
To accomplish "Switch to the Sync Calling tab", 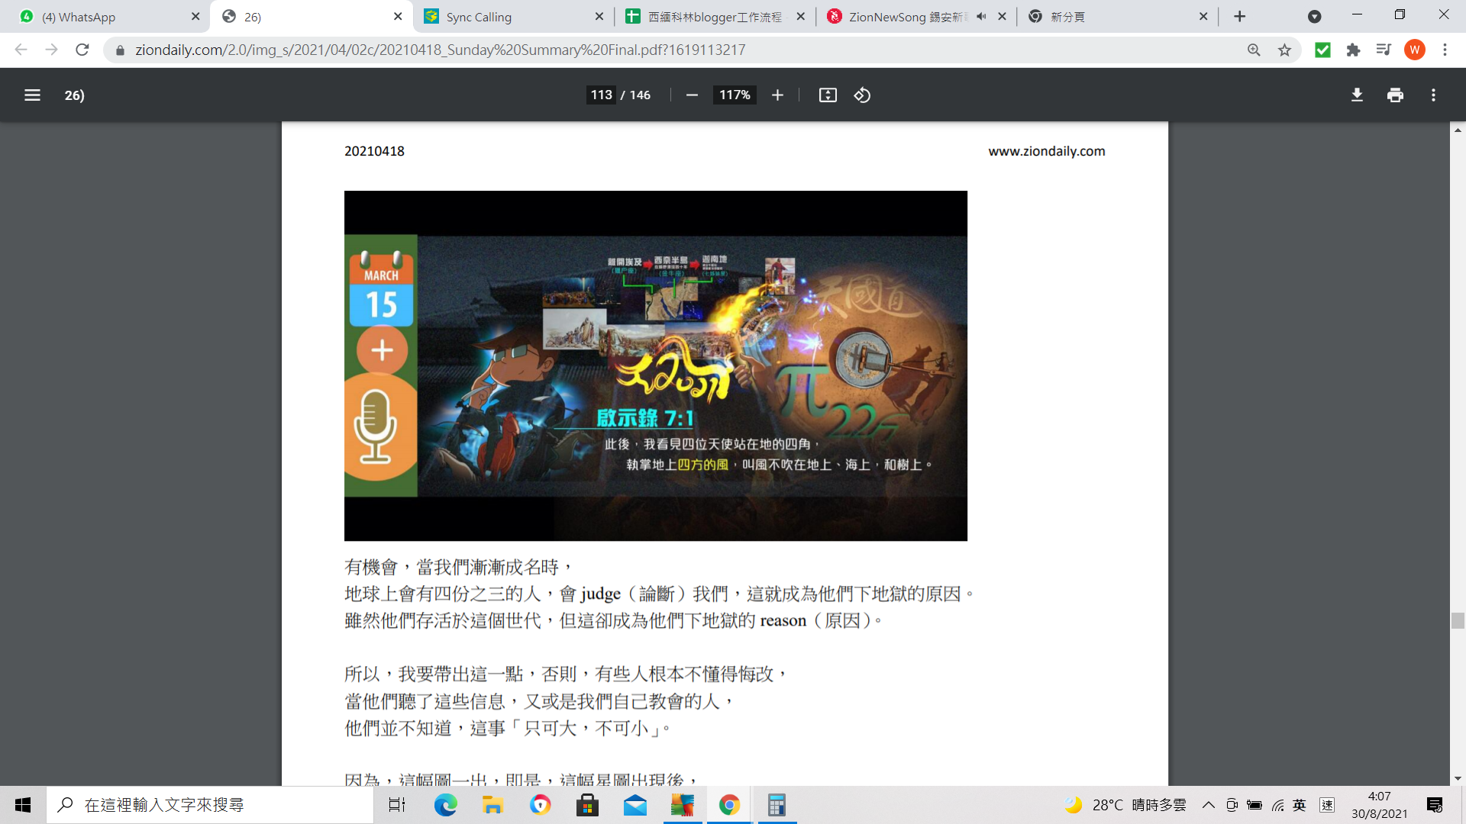I will coord(513,17).
